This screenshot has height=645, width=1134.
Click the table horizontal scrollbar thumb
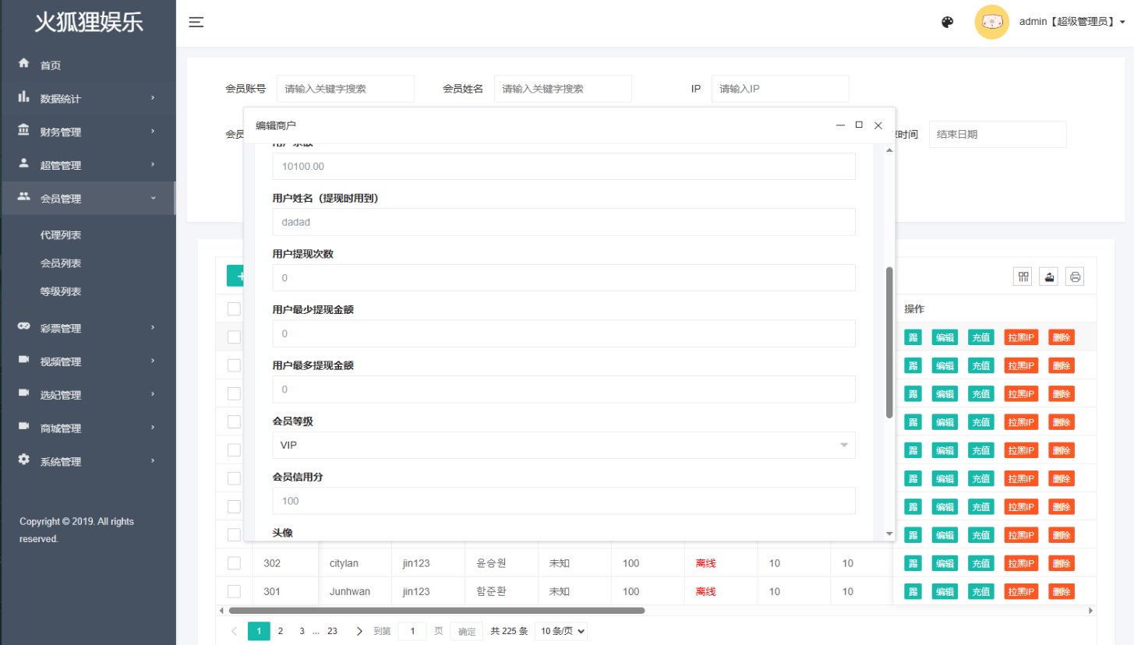[436, 611]
